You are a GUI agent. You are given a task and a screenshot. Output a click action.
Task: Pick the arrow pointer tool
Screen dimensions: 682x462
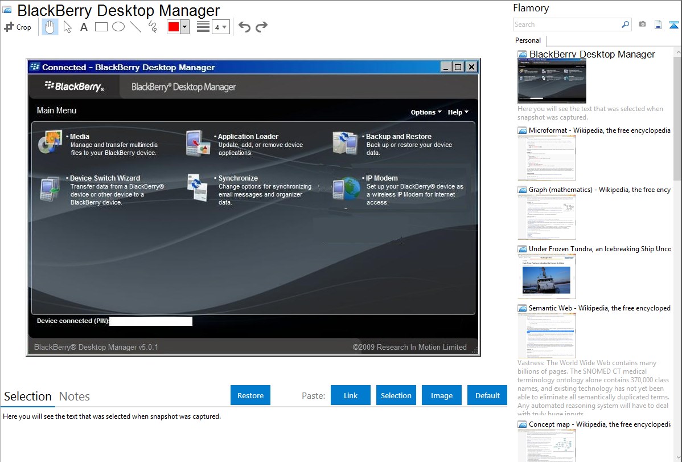[67, 27]
